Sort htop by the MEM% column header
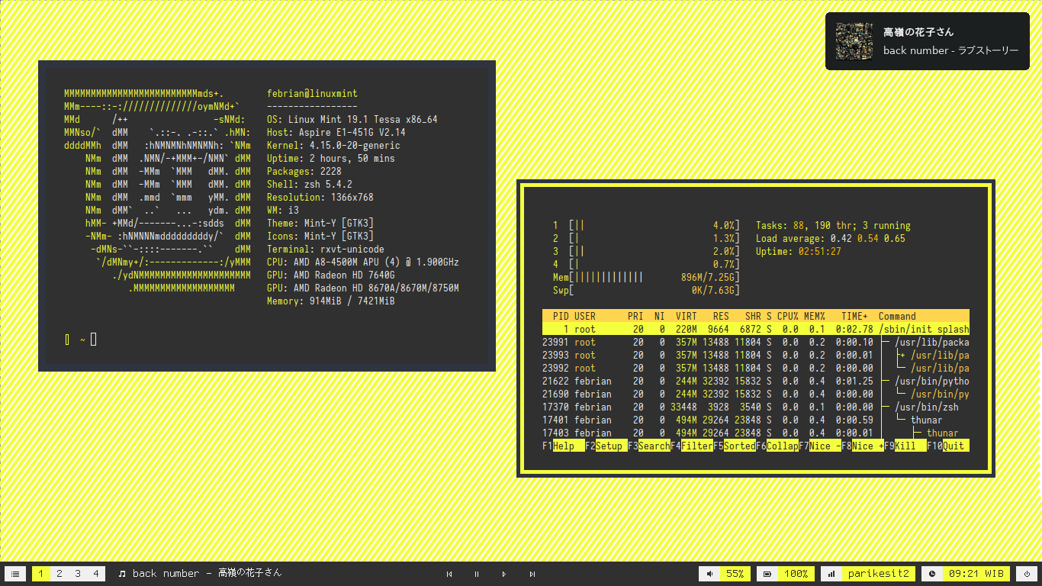The image size is (1042, 586). pos(814,316)
